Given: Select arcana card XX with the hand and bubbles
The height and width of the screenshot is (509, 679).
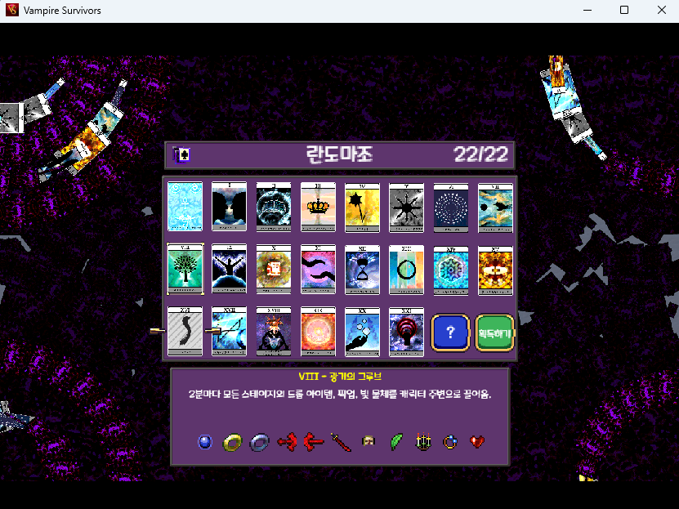Looking at the screenshot, I should (362, 332).
